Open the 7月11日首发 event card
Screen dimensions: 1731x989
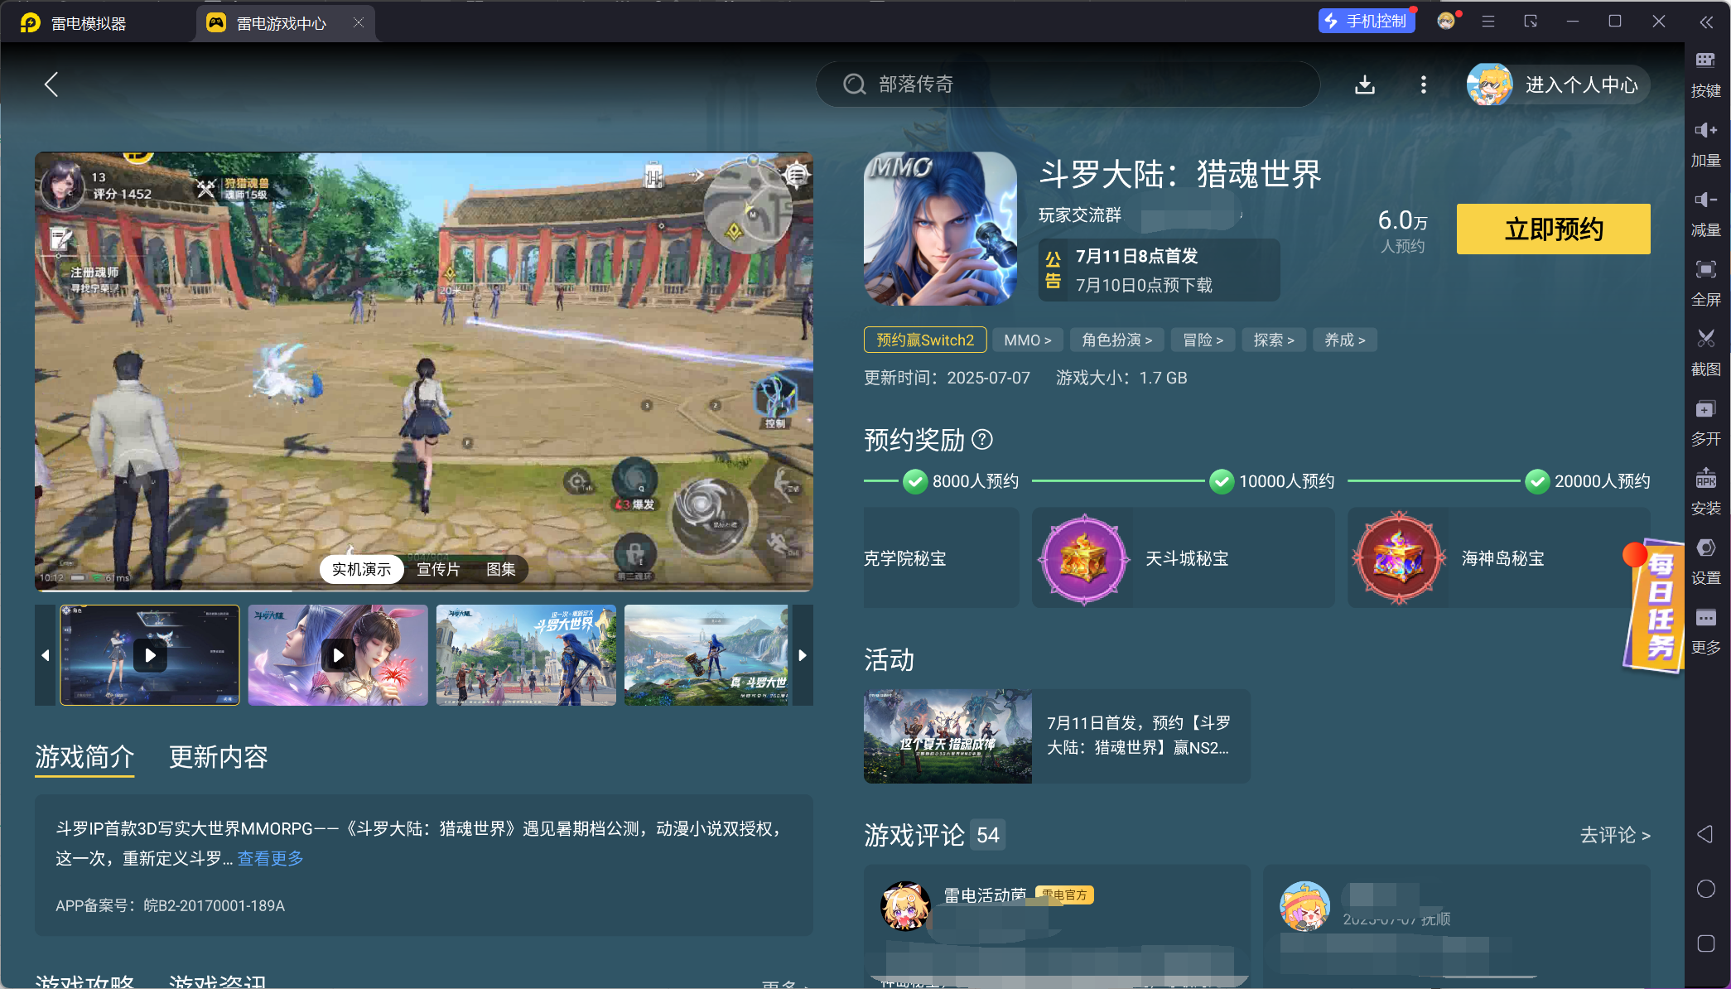coord(1057,736)
